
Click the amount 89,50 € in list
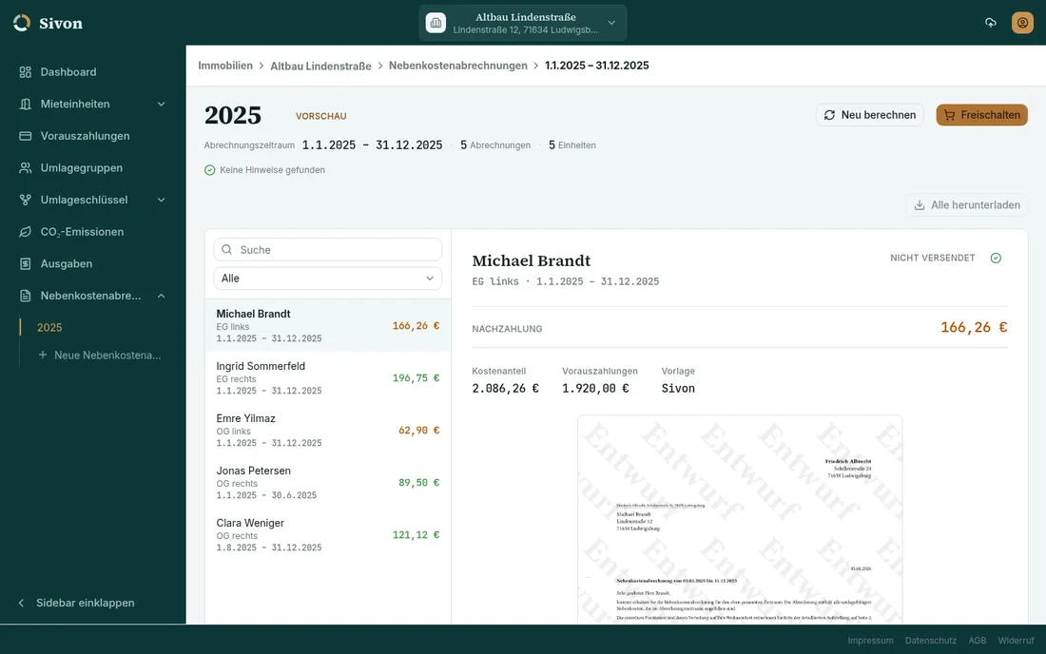[x=419, y=483]
